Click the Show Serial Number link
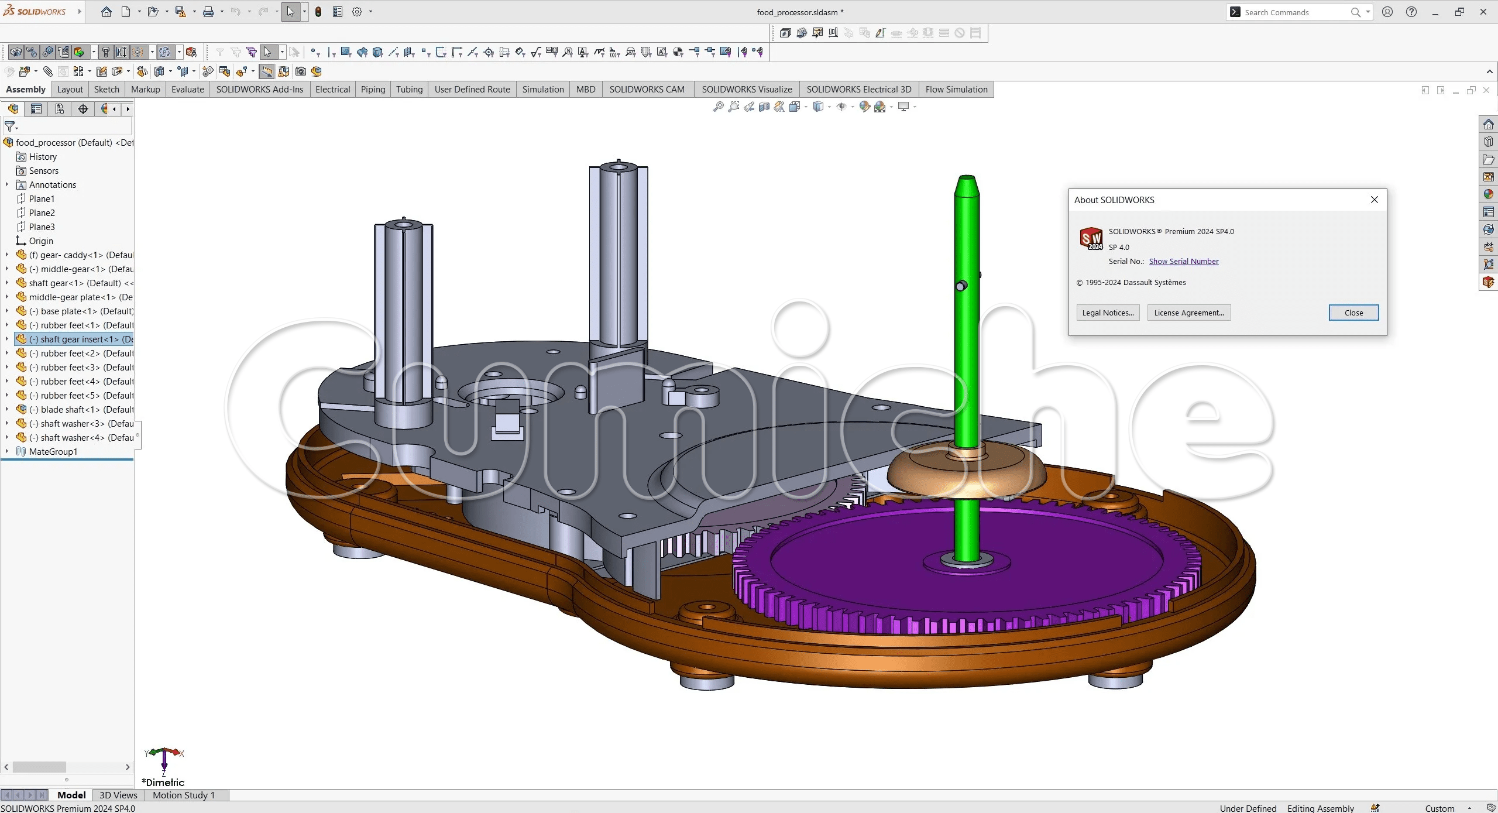Image resolution: width=1498 pixels, height=813 pixels. 1184,262
